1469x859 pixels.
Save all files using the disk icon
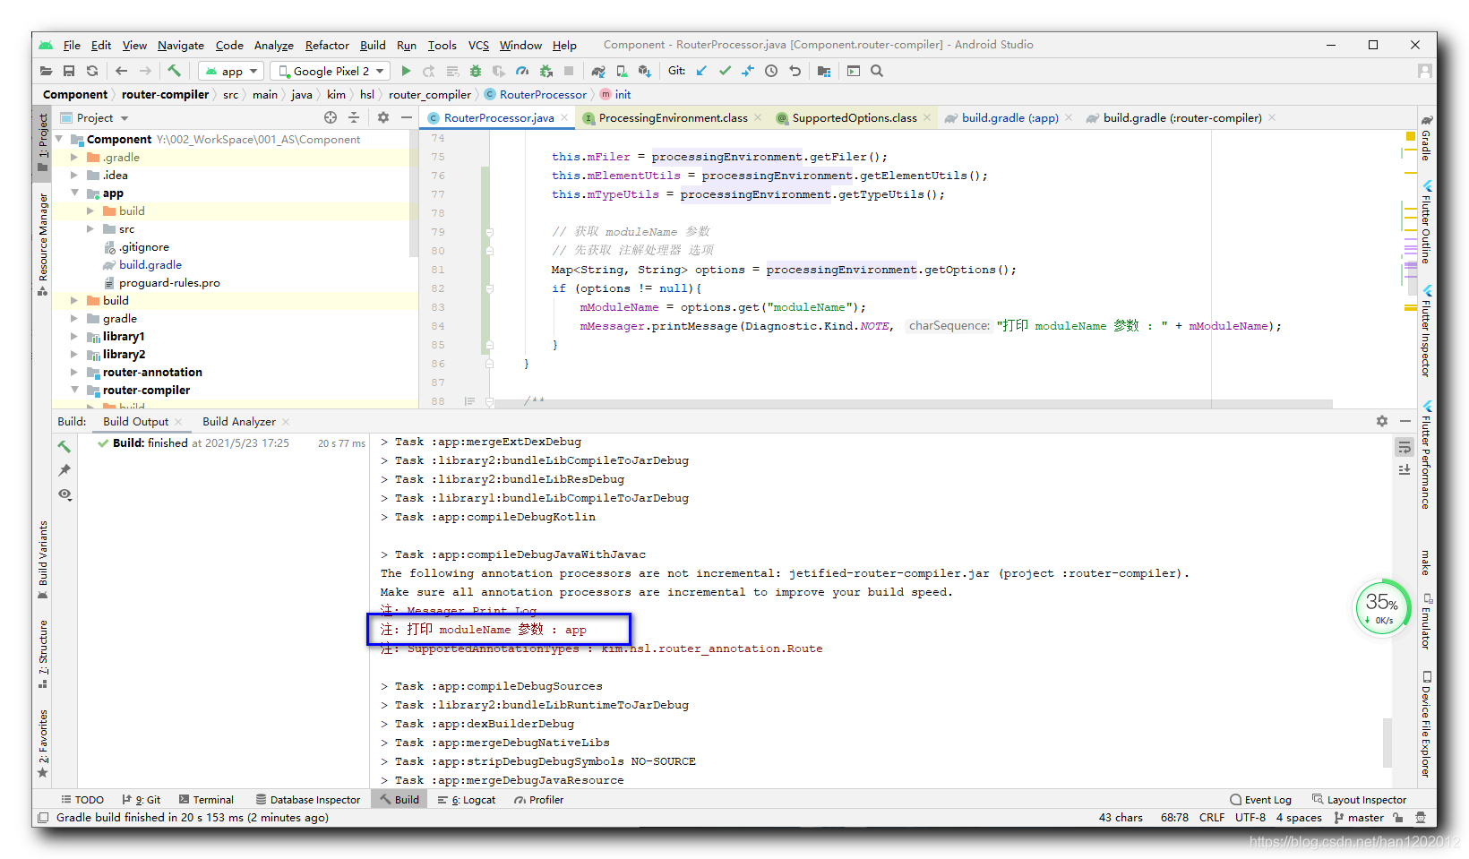[x=69, y=71]
